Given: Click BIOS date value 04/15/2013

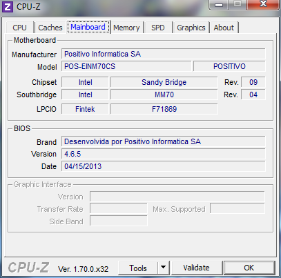Looking at the screenshot, I should 164,166.
